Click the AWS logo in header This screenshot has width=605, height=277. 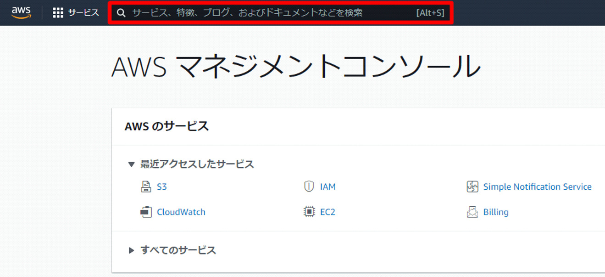pyautogui.click(x=21, y=12)
